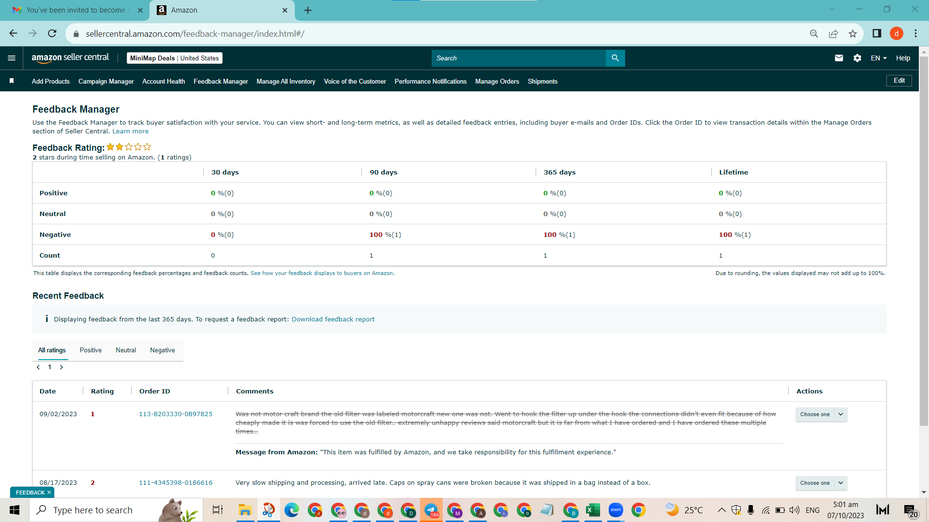This screenshot has width=929, height=522.
Task: Close the Gmail invitation tab
Action: click(x=140, y=10)
